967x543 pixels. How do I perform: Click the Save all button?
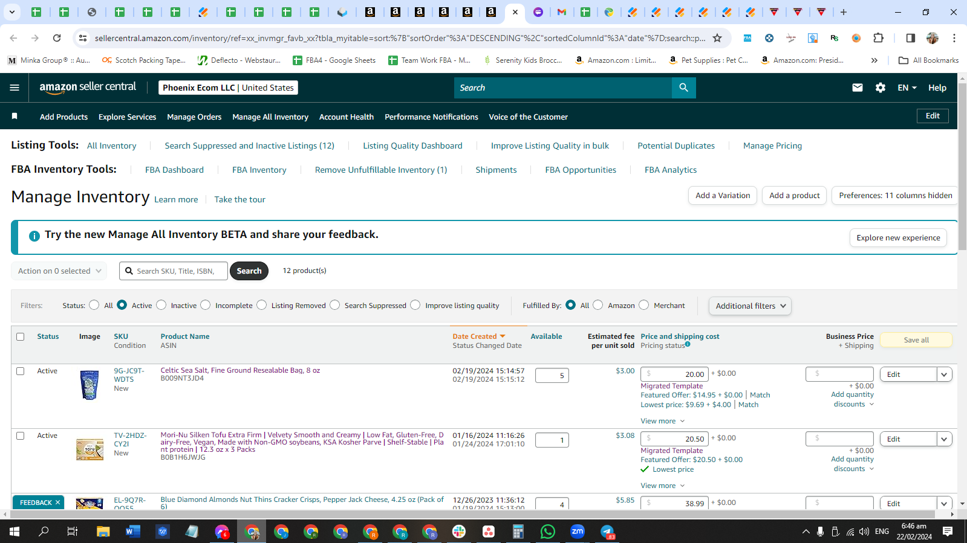point(916,340)
